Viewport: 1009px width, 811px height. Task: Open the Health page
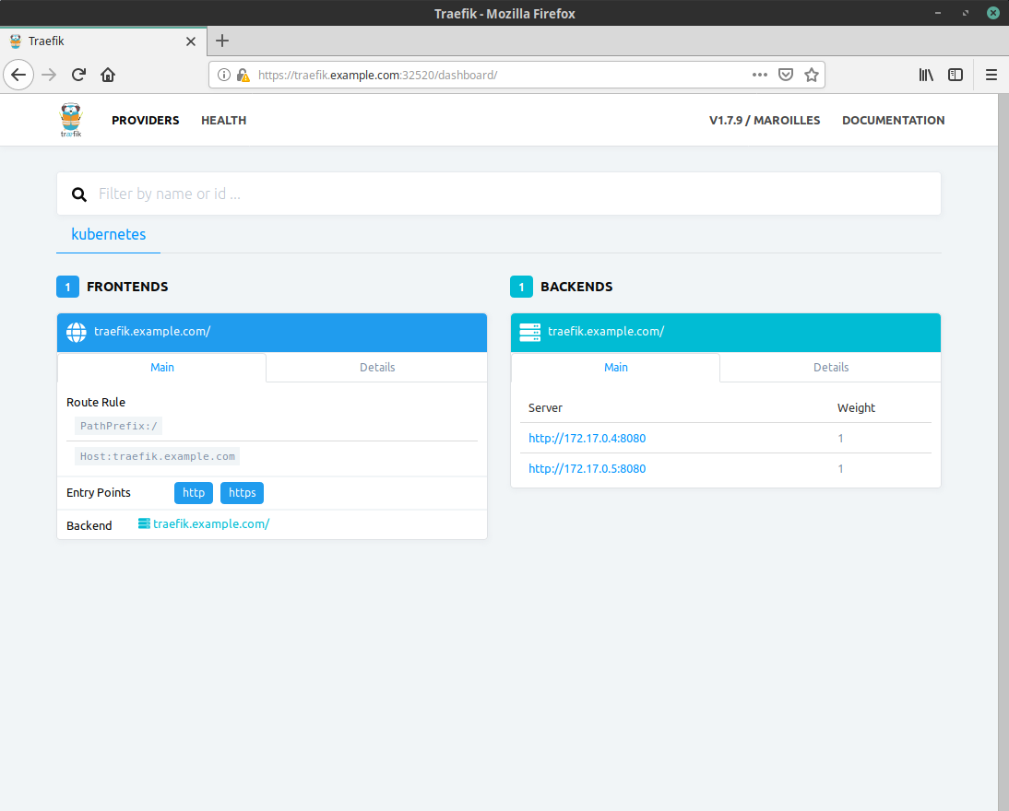[224, 120]
